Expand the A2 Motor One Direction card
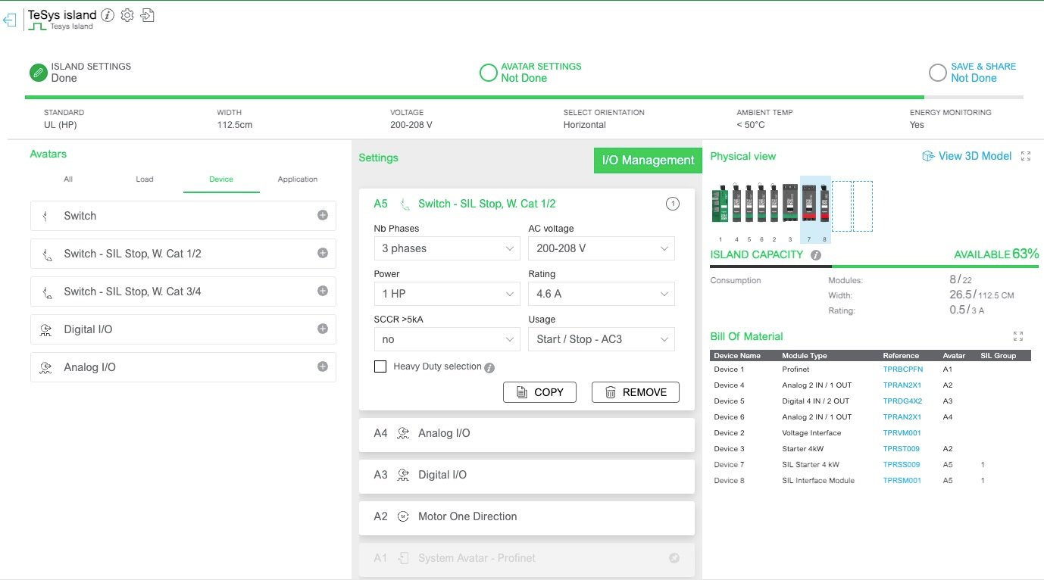Screen dimensions: 1044x580 pos(527,518)
